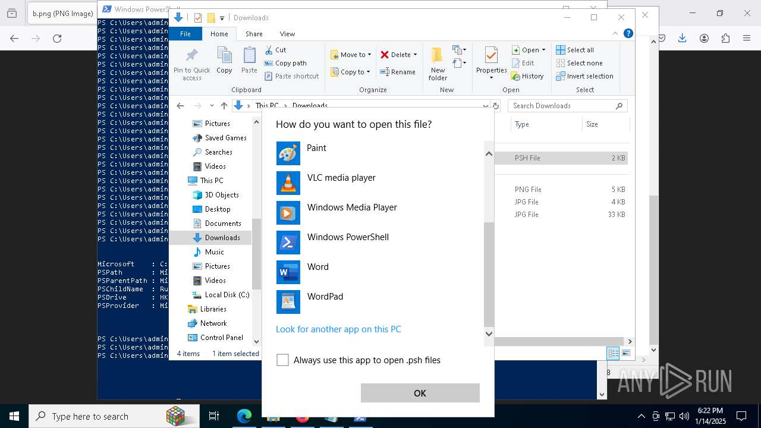Create a New folder from ribbon

[x=438, y=64]
